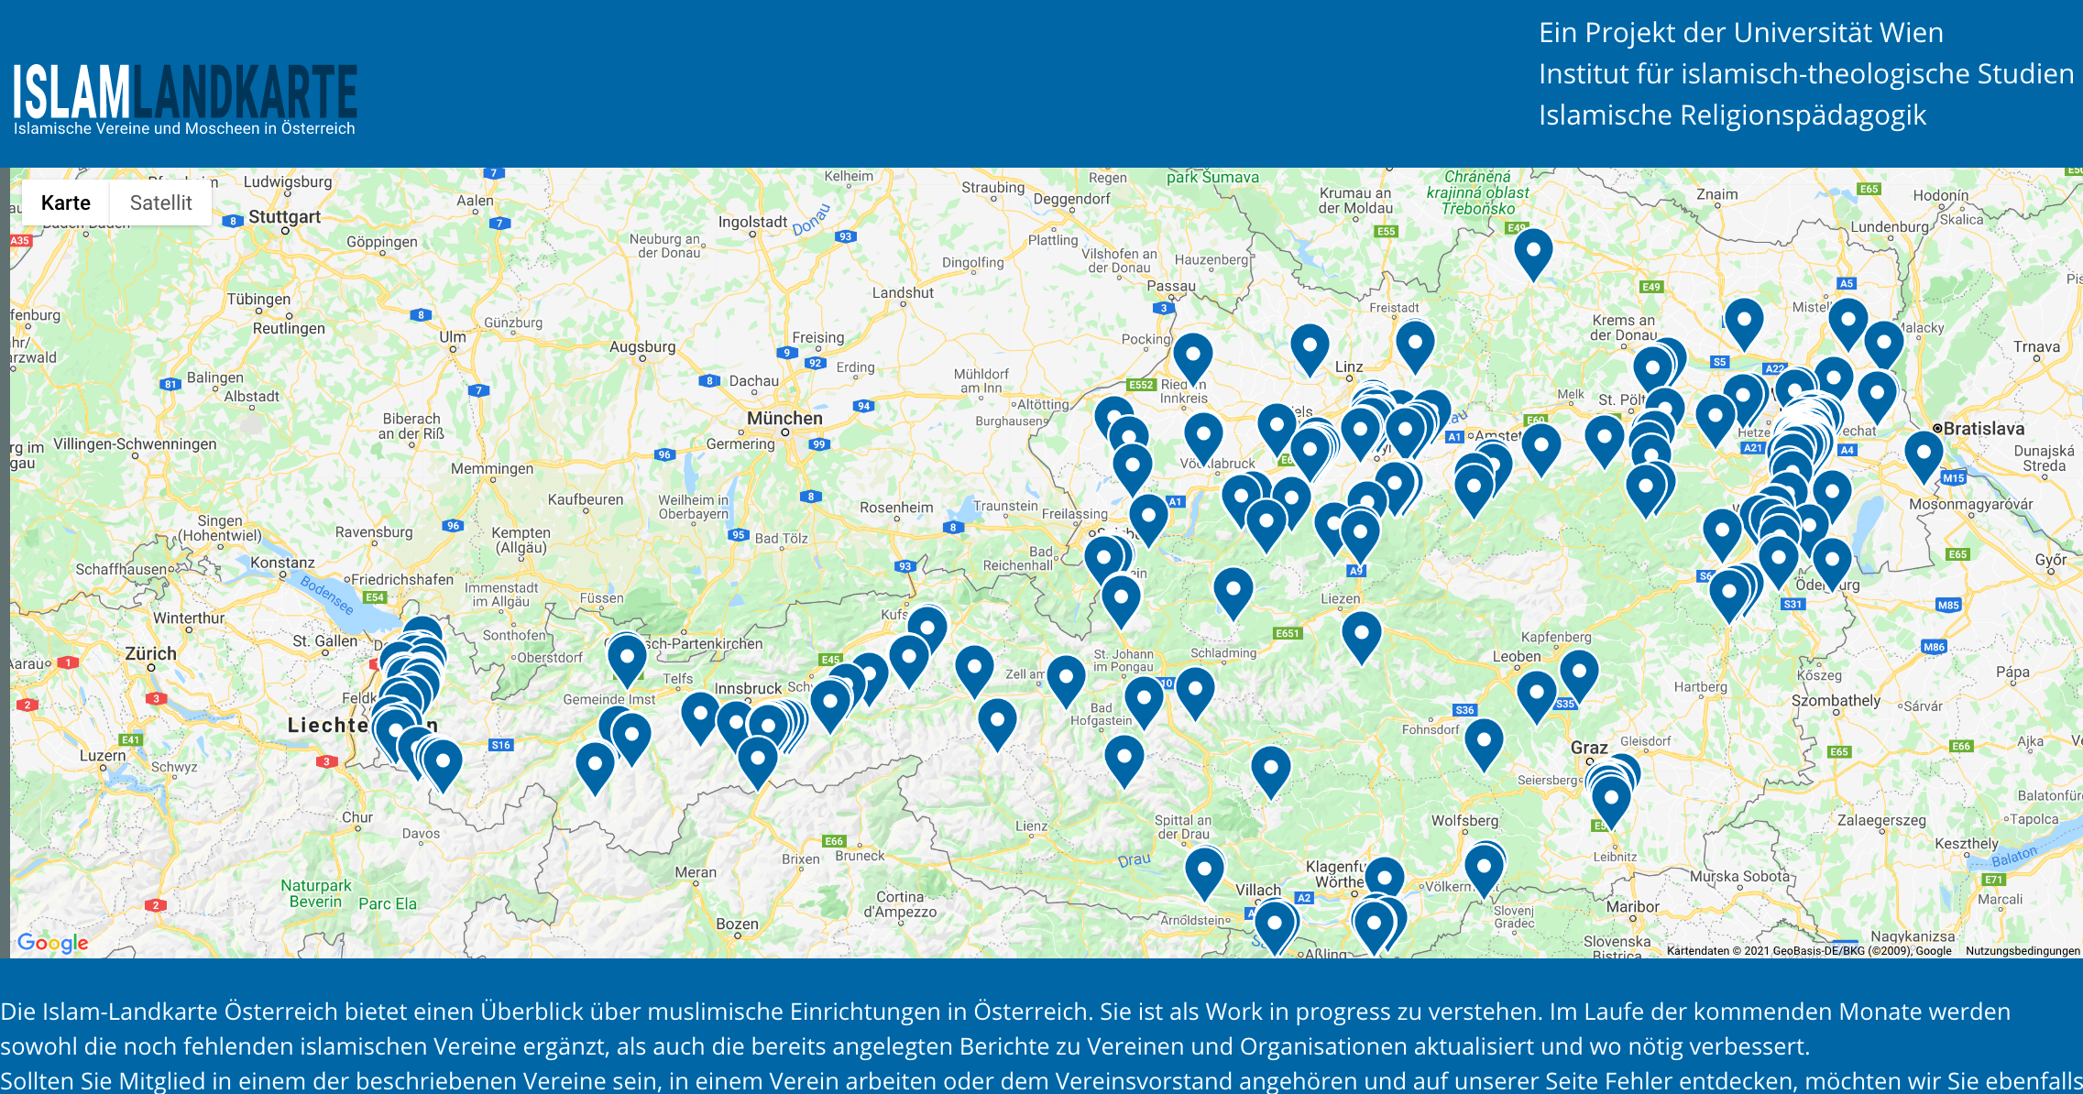Click the Szombathely label on map
The height and width of the screenshot is (1094, 2083).
(1836, 700)
